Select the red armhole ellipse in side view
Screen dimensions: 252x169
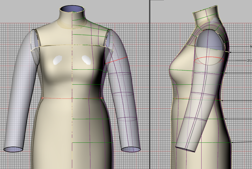click(x=209, y=60)
